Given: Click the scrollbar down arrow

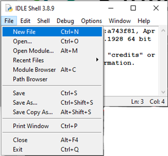Looking at the screenshot, I should click(163, 92).
